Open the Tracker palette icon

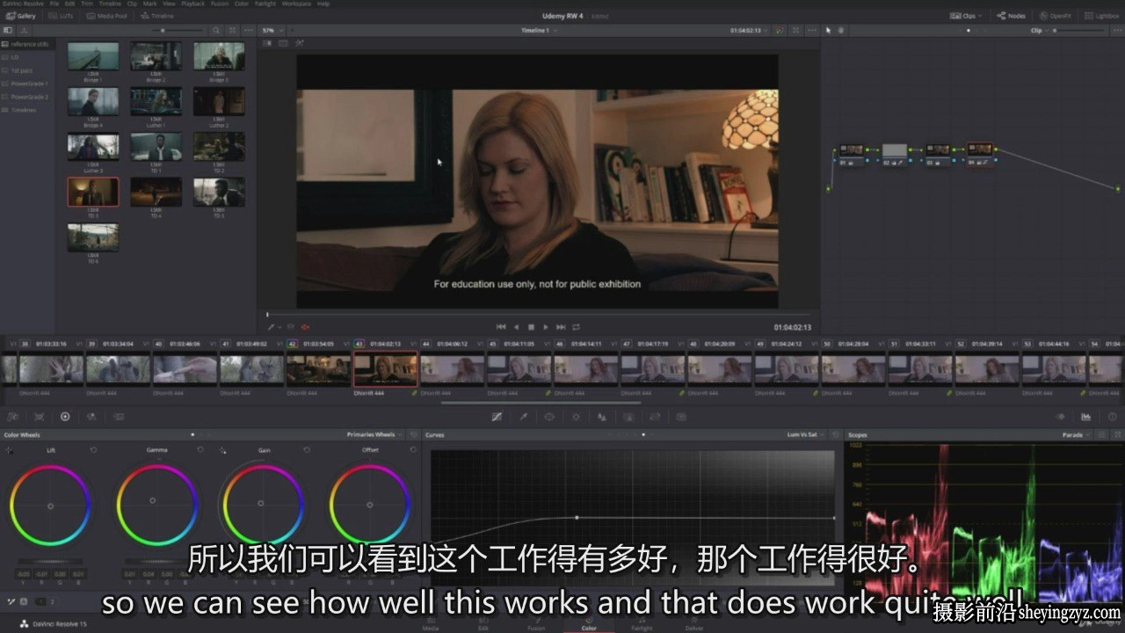pyautogui.click(x=576, y=417)
